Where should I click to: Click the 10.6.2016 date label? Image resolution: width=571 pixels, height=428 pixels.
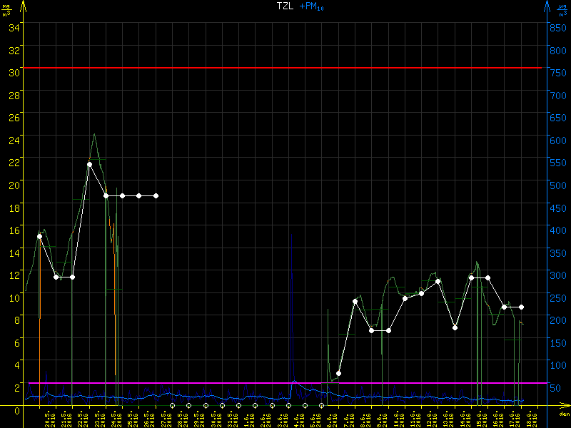[397, 417]
